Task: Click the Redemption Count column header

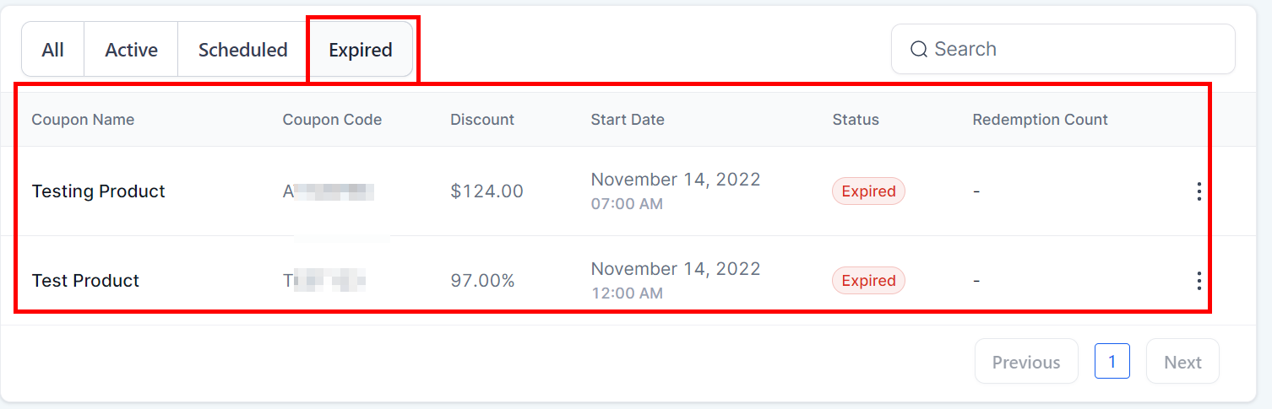Action: coord(1040,120)
